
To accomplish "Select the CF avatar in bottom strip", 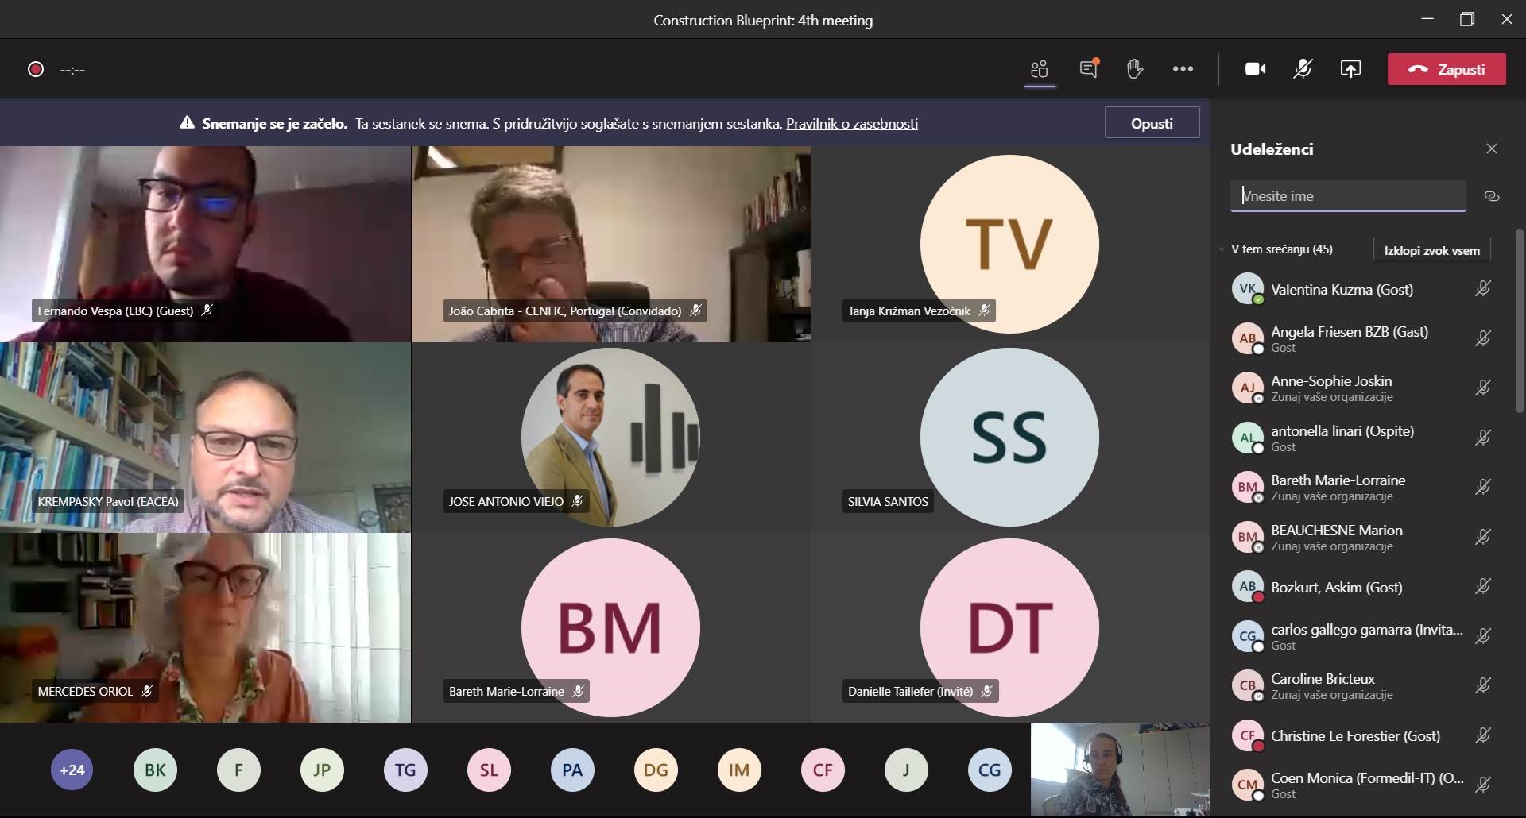I will point(823,770).
